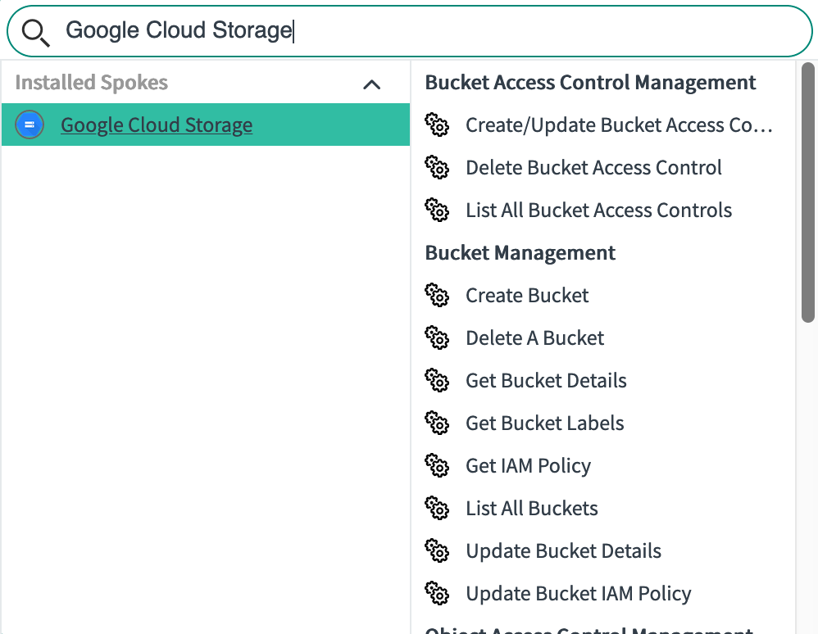Click gear icon next to List All Buckets
The width and height of the screenshot is (818, 634).
(438, 508)
